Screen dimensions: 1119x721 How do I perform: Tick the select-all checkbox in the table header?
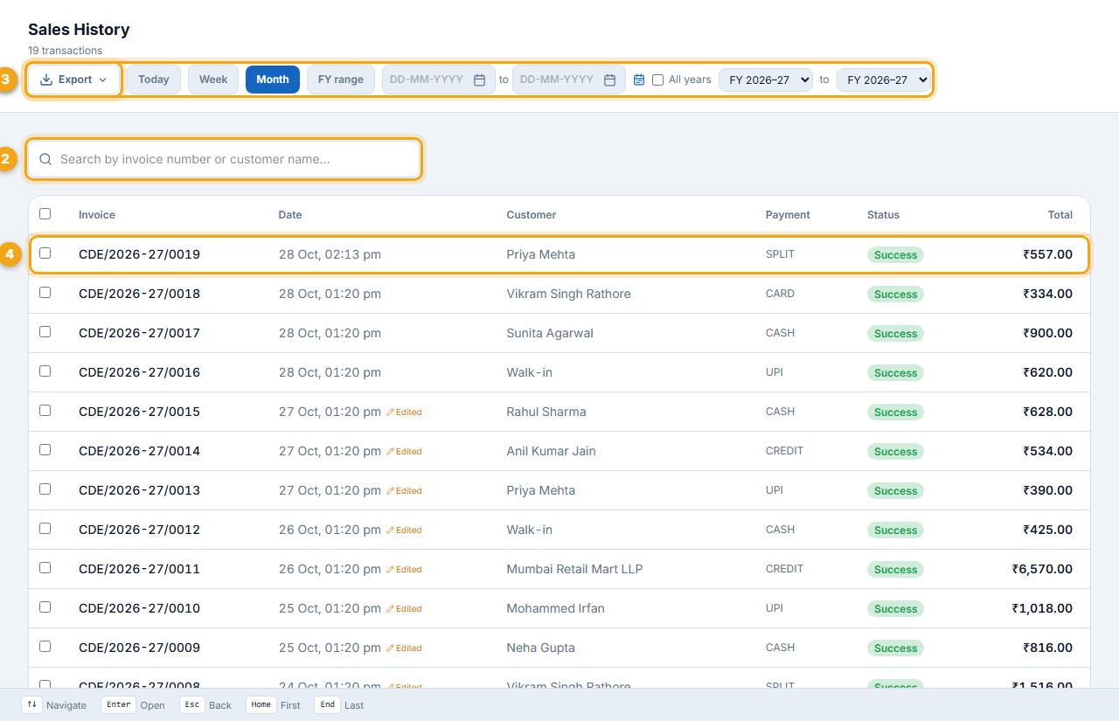click(45, 213)
